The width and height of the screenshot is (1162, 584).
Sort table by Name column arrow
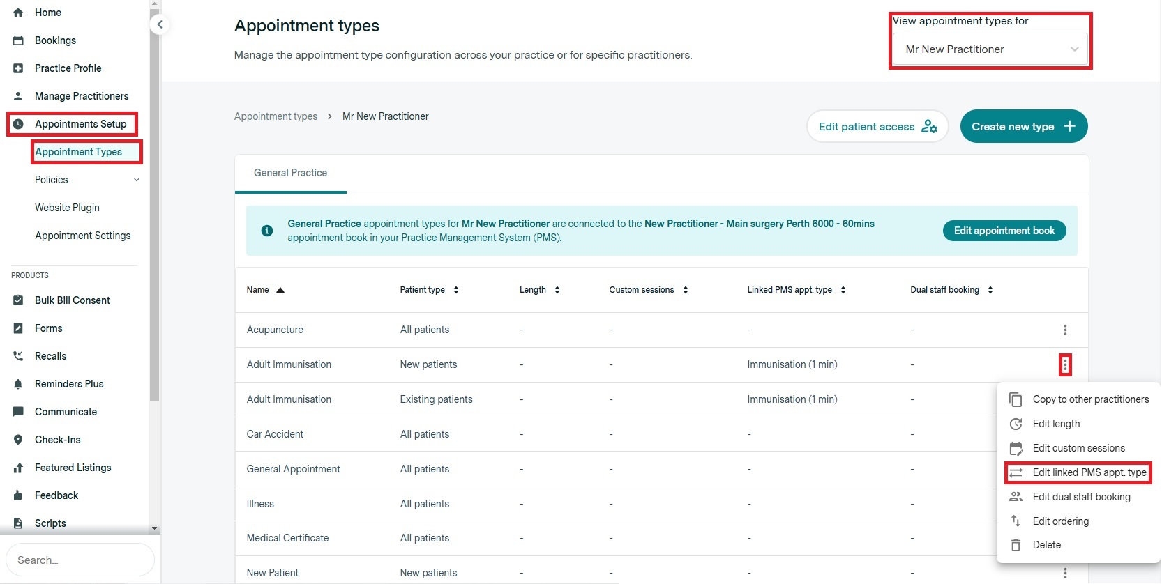(x=280, y=290)
